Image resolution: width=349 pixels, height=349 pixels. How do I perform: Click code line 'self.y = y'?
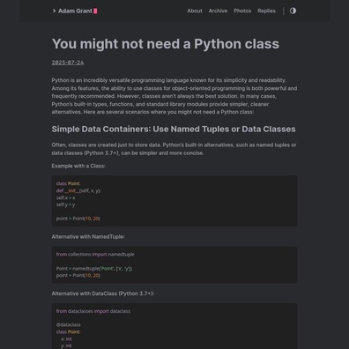65,204
